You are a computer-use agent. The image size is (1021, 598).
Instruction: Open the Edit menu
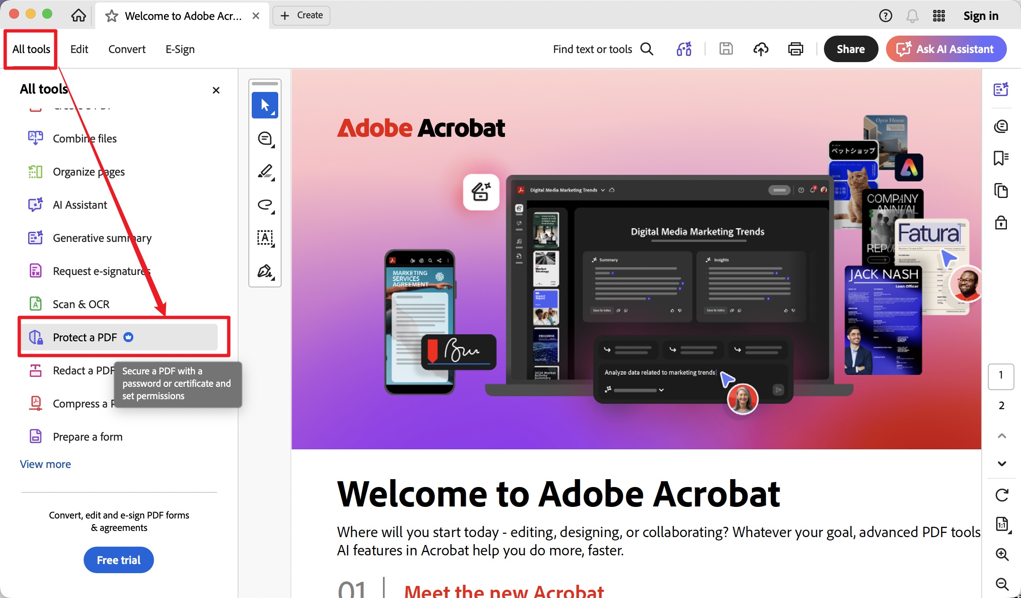pyautogui.click(x=79, y=49)
